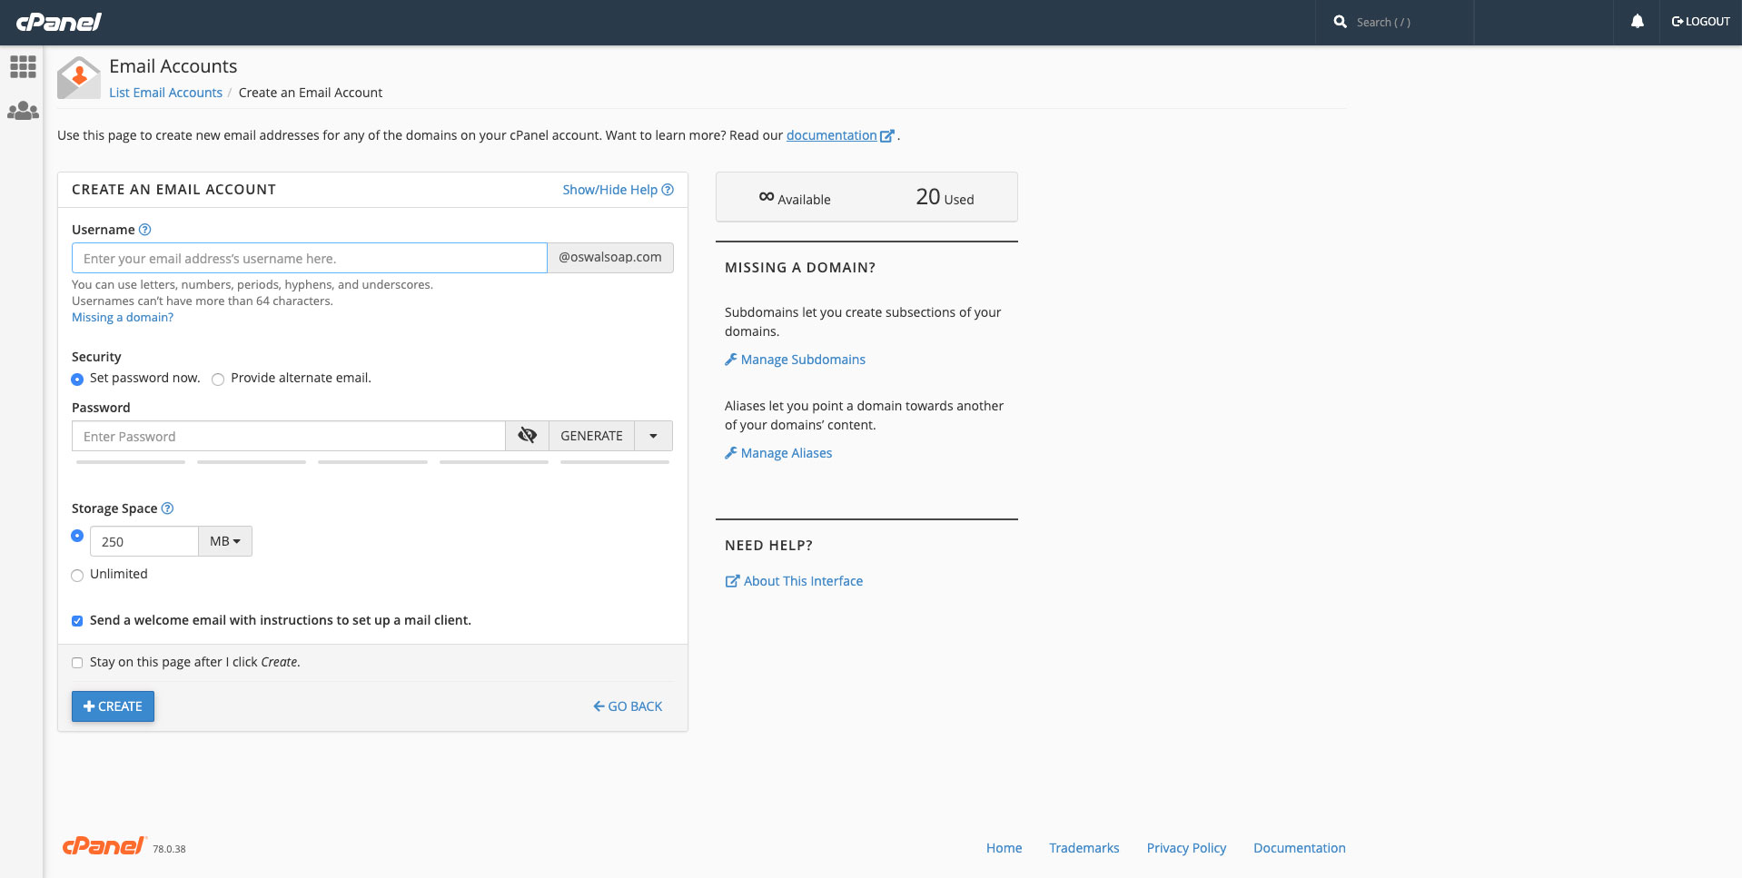This screenshot has height=878, width=1742.
Task: Expand the Generate password options arrow
Action: tap(652, 436)
